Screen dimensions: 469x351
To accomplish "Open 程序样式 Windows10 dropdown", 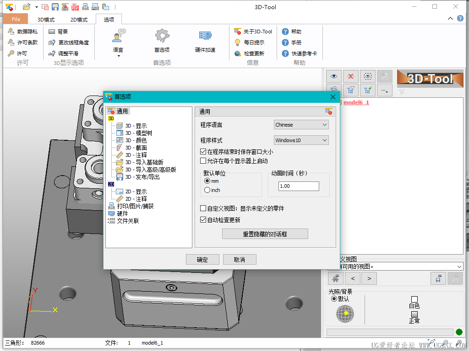I will click(x=301, y=140).
